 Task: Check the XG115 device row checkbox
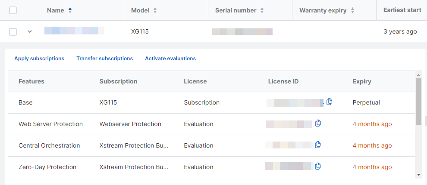click(x=13, y=31)
